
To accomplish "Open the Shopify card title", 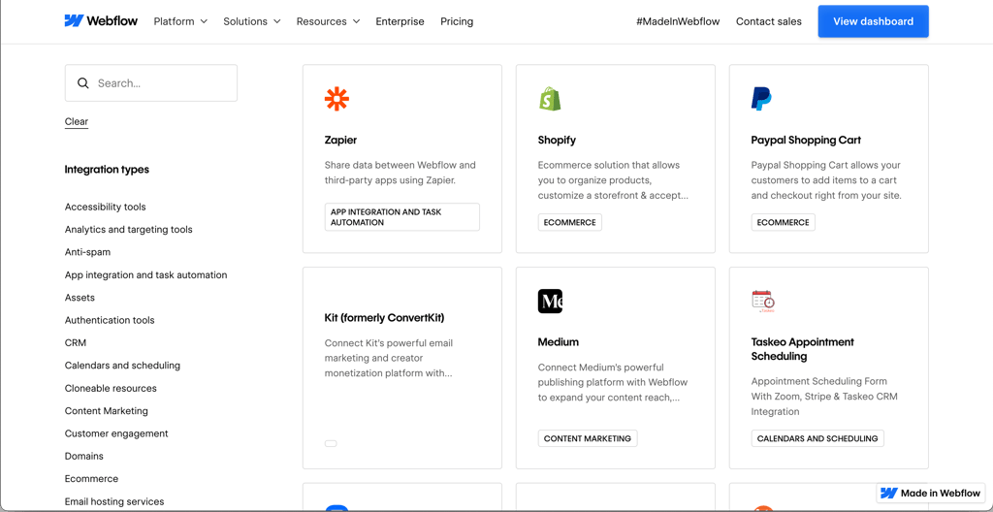I will tap(557, 140).
